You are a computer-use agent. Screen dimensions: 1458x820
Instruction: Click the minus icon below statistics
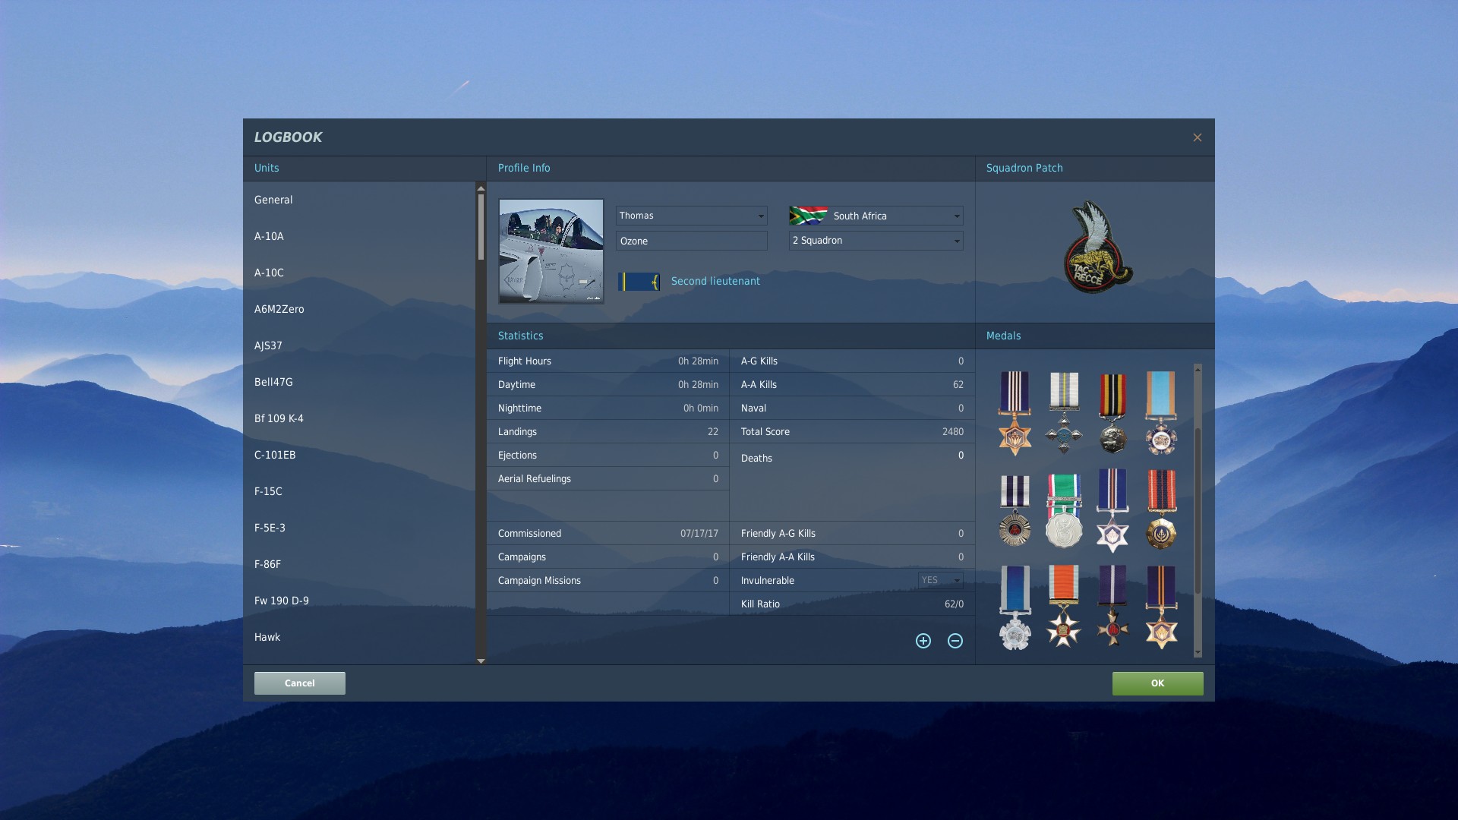click(955, 641)
